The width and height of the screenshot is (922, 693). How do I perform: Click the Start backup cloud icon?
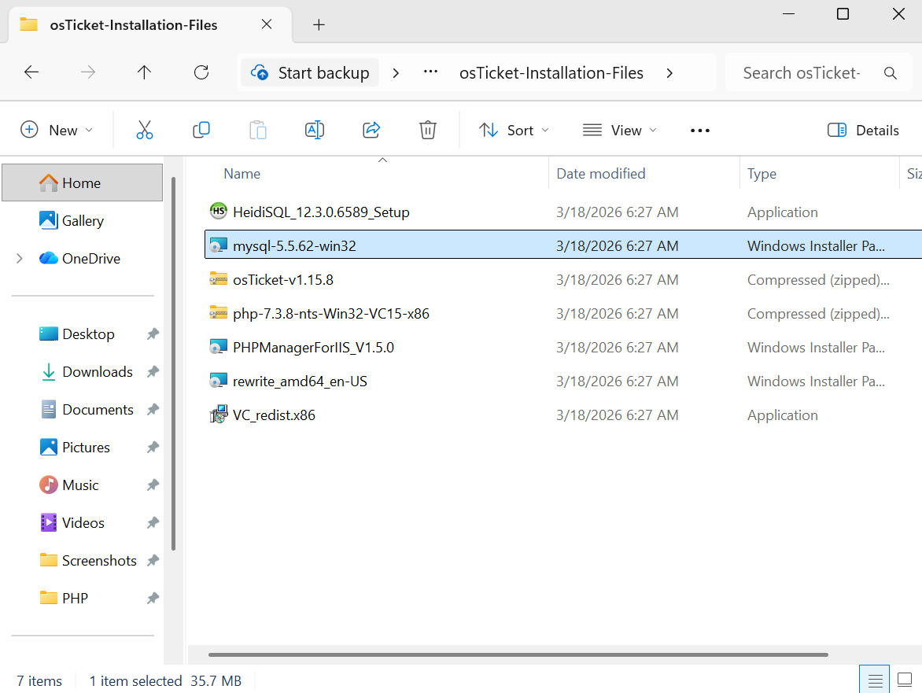260,72
